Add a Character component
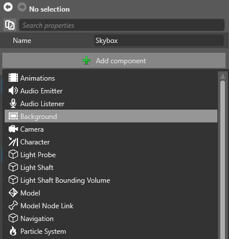This screenshot has height=239, width=229. pos(111,142)
